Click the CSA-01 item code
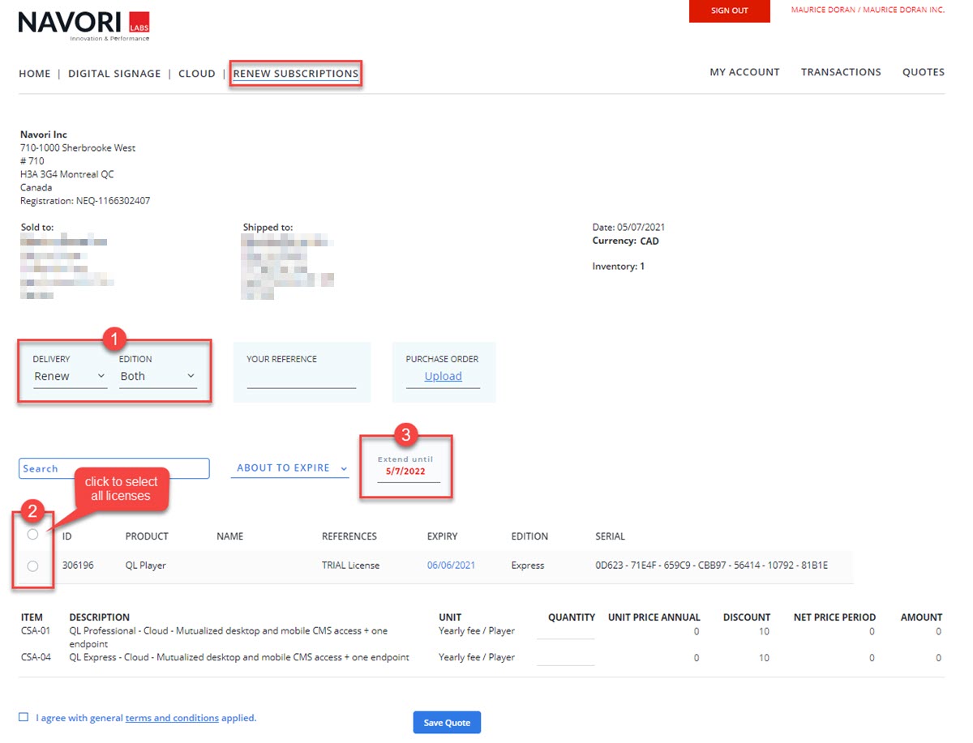973x743 pixels. tap(36, 631)
